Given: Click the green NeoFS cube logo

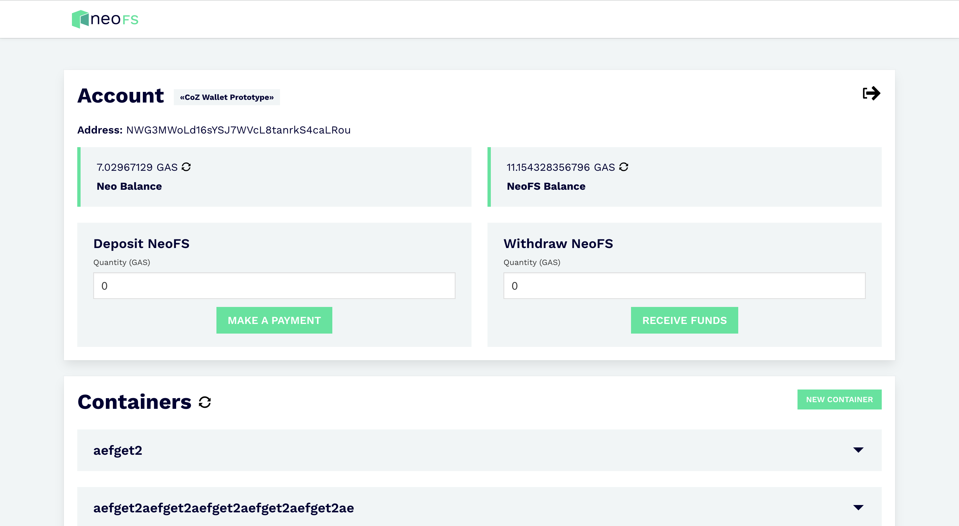Looking at the screenshot, I should coord(80,19).
